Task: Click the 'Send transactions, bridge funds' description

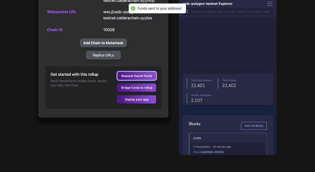Action: 79,83
